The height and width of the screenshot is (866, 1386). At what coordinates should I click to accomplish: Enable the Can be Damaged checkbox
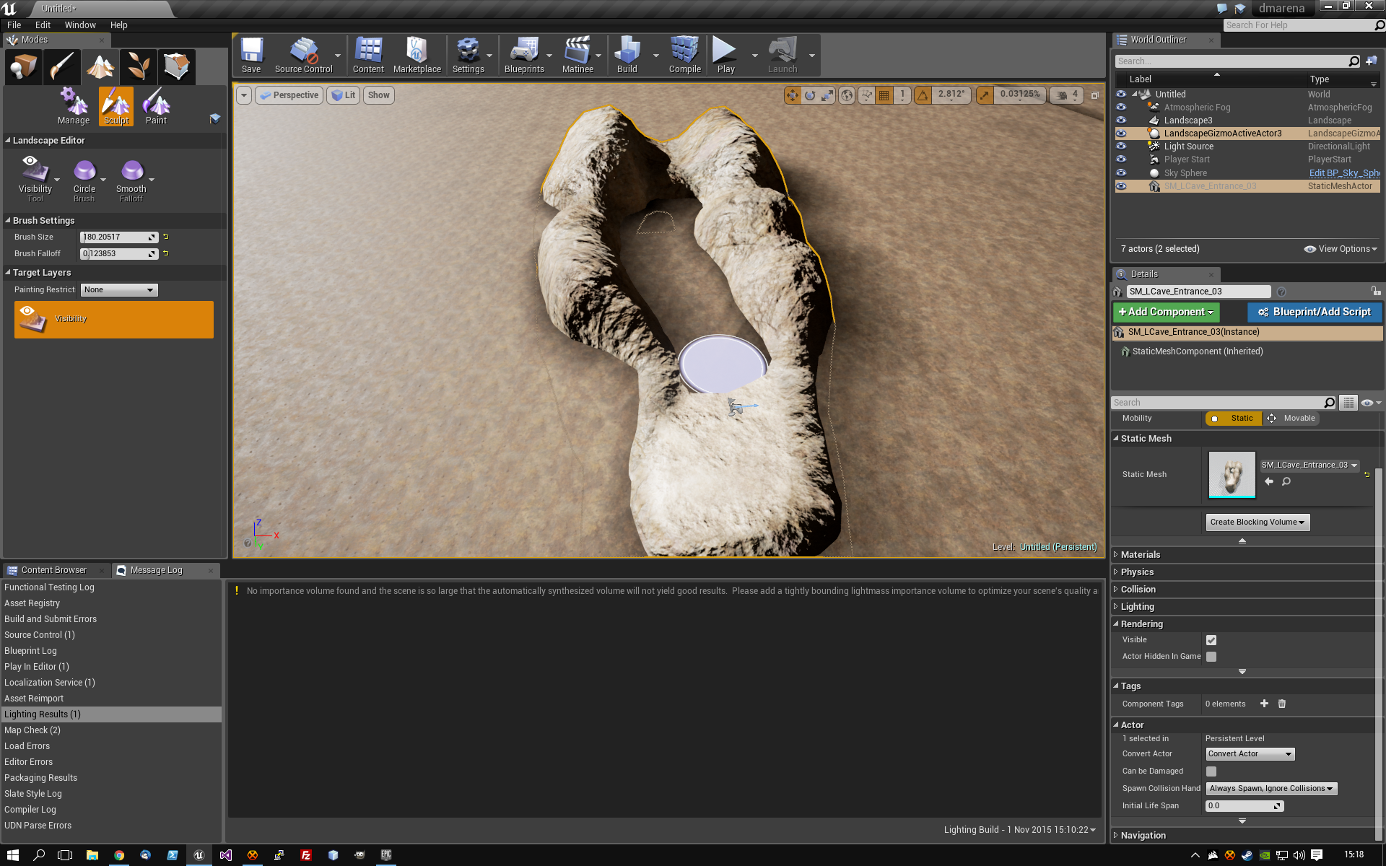coord(1211,771)
